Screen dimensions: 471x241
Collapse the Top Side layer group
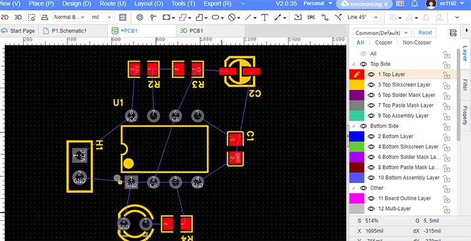click(353, 64)
